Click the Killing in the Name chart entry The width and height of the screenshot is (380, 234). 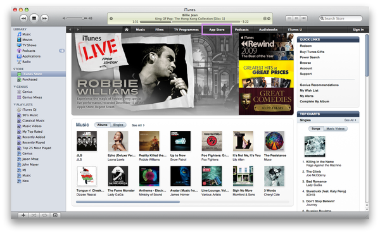coord(323,163)
